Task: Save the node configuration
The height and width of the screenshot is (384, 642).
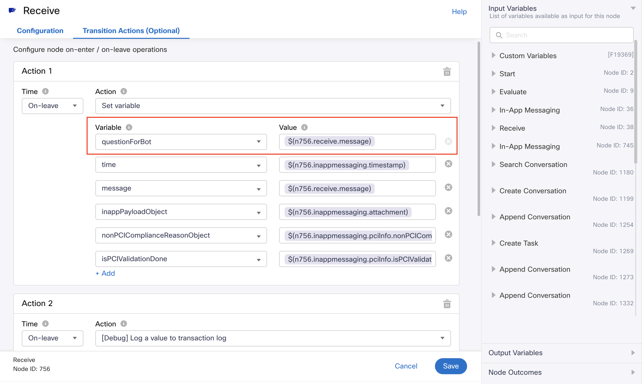Action: click(x=451, y=366)
